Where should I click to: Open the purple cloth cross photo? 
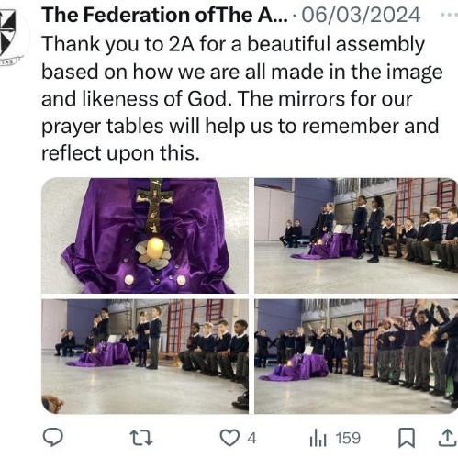click(x=145, y=236)
